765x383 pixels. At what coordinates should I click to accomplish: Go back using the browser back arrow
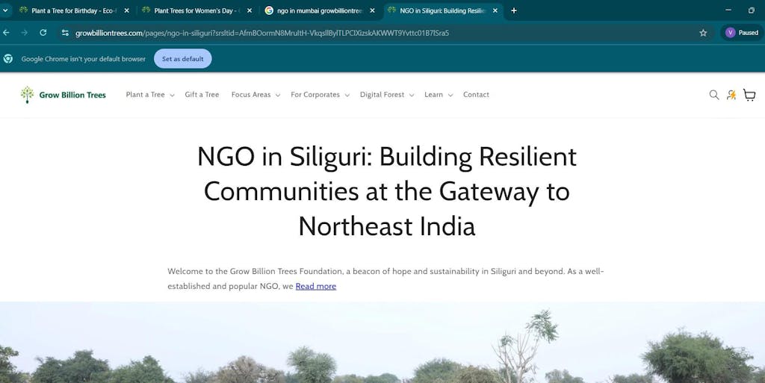(x=7, y=33)
